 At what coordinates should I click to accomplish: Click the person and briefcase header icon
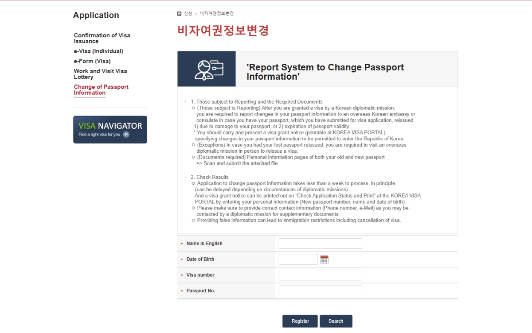point(207,69)
